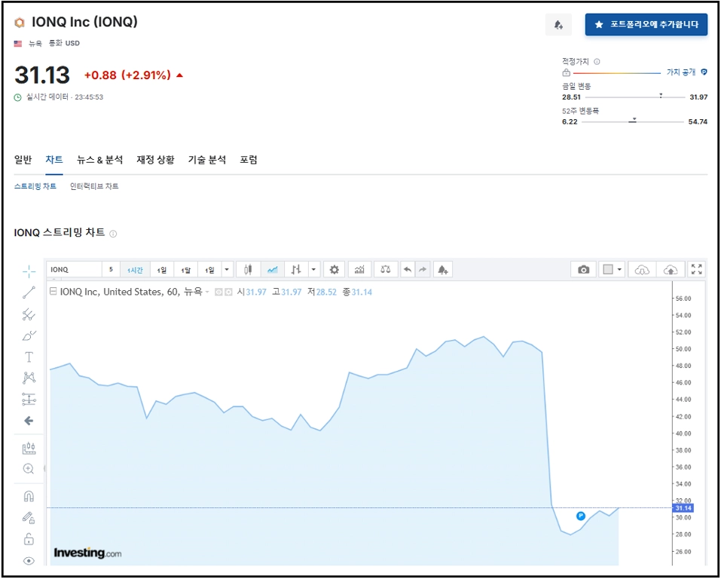Screen dimensions: 721x579
Task: Toggle hide all drawings eye icon
Action: pos(29,561)
